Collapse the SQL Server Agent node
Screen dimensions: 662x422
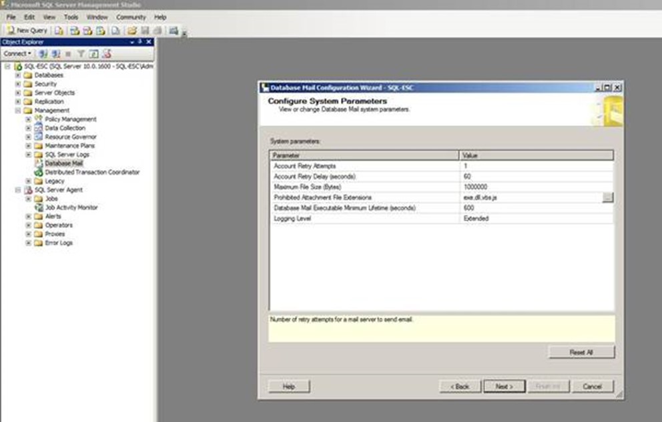pos(18,190)
